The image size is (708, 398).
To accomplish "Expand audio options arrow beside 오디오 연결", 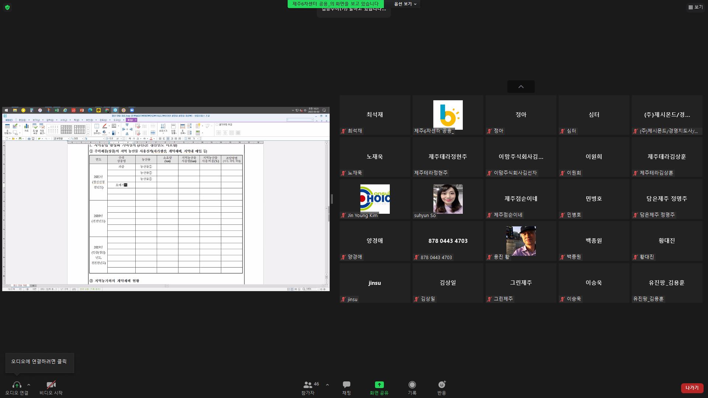I will click(x=29, y=385).
